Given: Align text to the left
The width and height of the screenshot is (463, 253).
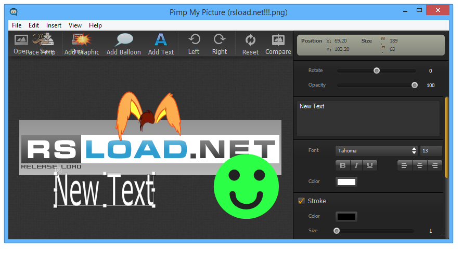Looking at the screenshot, I should [404, 165].
